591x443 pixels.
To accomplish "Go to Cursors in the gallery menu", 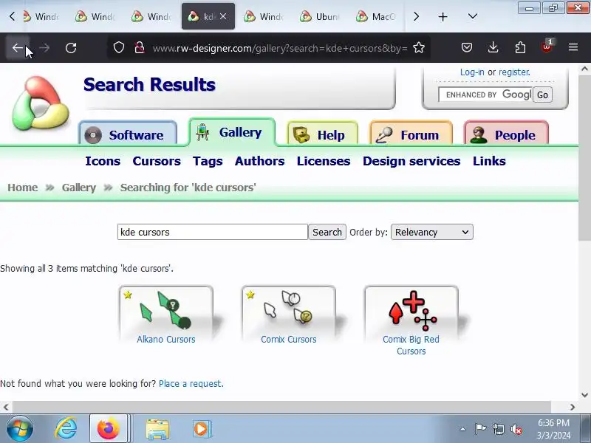I will coord(157,161).
